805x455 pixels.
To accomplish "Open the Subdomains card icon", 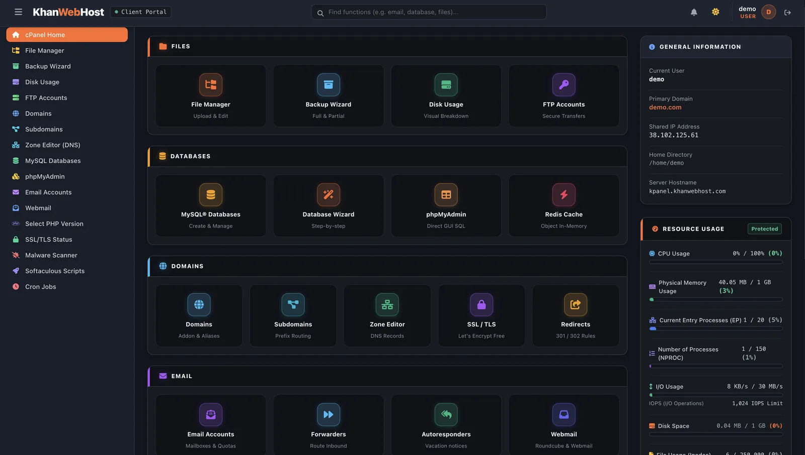I will click(293, 305).
